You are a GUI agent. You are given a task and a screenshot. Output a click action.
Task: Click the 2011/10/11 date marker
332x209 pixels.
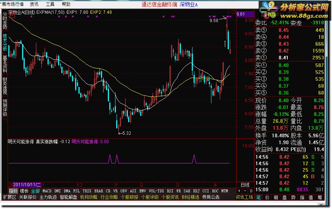(x=27, y=185)
